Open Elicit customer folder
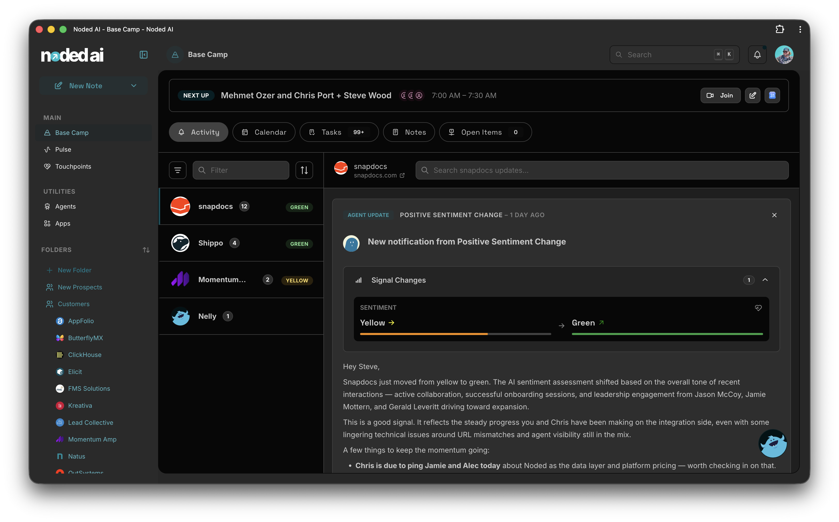 (x=69, y=372)
